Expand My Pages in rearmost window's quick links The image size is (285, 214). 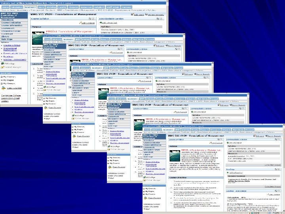click(x=2, y=80)
